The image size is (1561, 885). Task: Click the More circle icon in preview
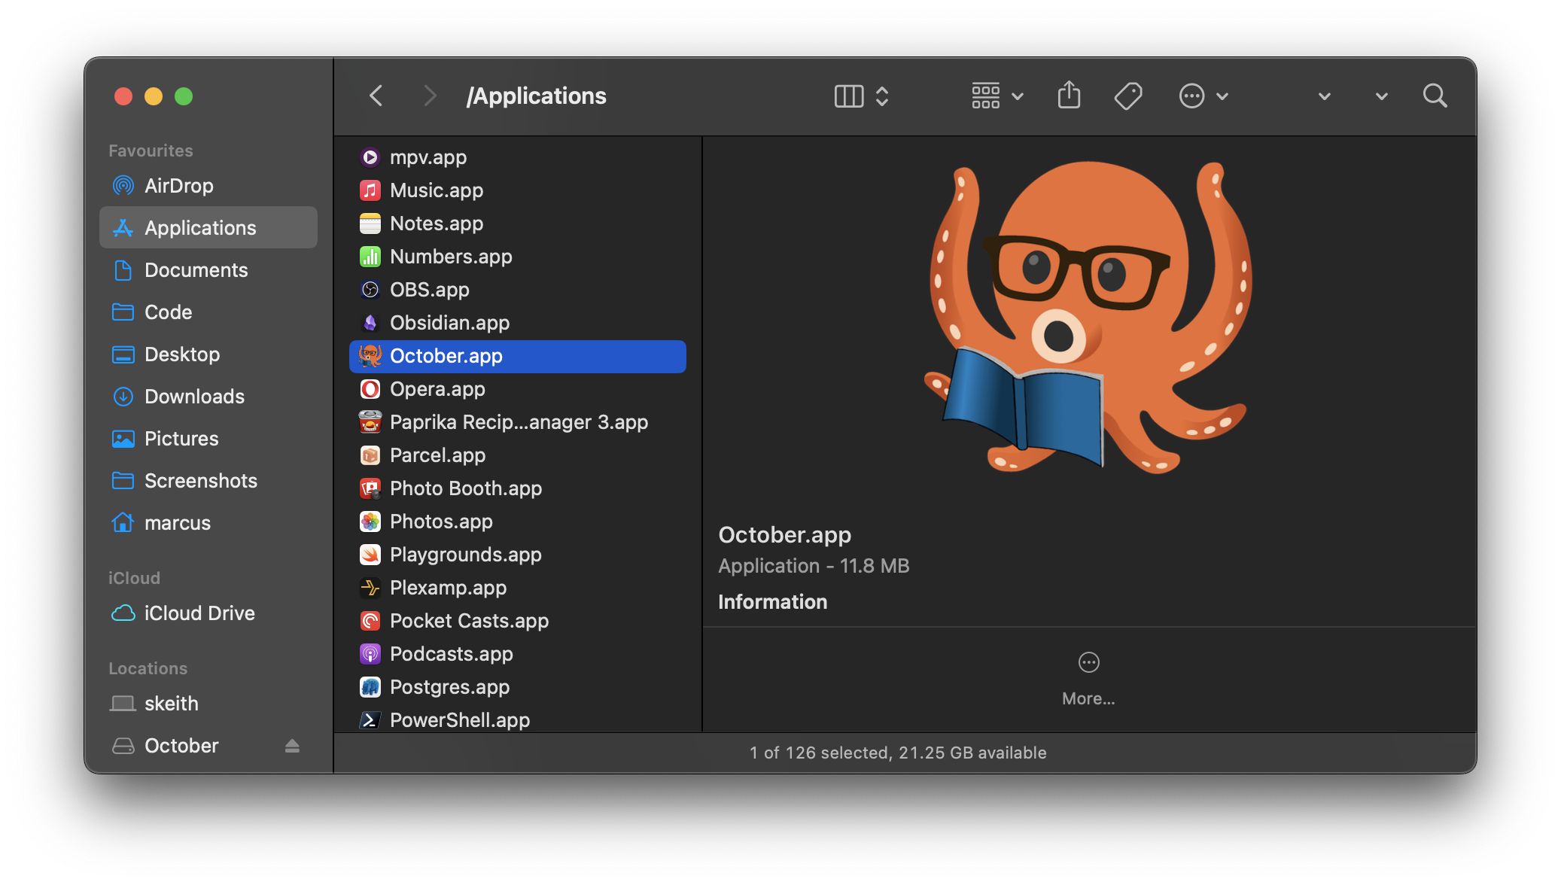click(1088, 662)
